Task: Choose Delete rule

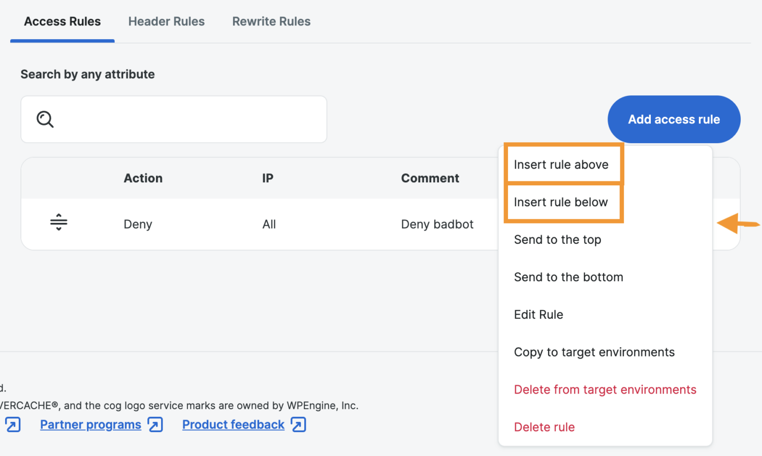Action: [x=544, y=427]
